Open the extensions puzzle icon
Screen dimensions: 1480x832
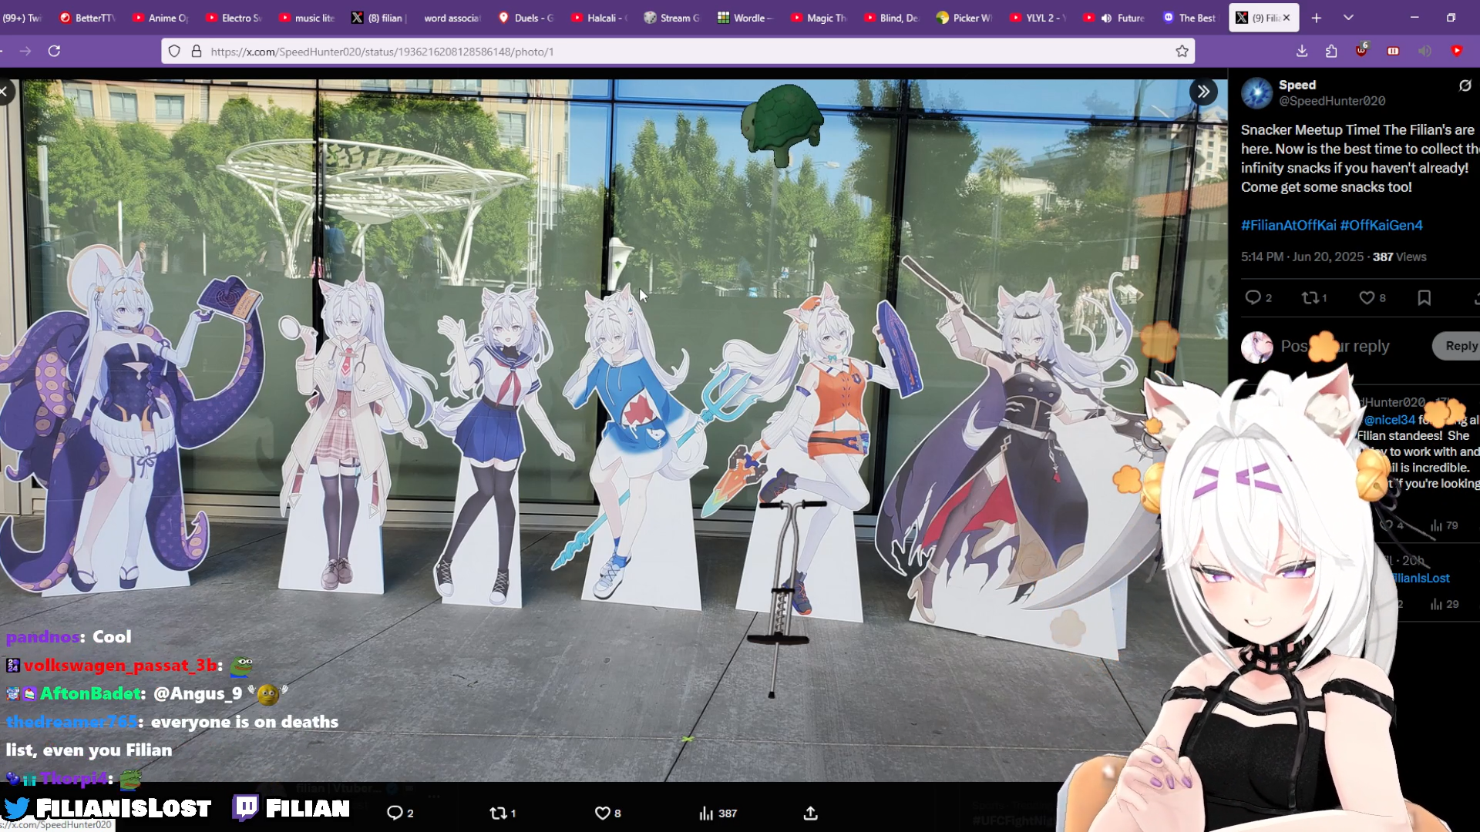click(1331, 51)
